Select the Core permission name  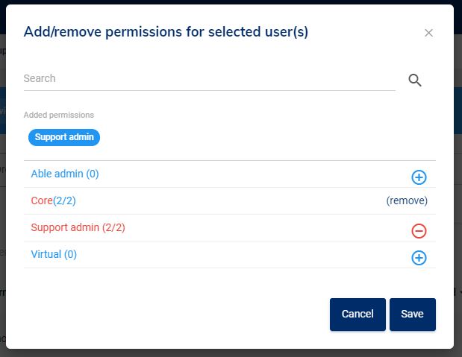pyautogui.click(x=42, y=200)
